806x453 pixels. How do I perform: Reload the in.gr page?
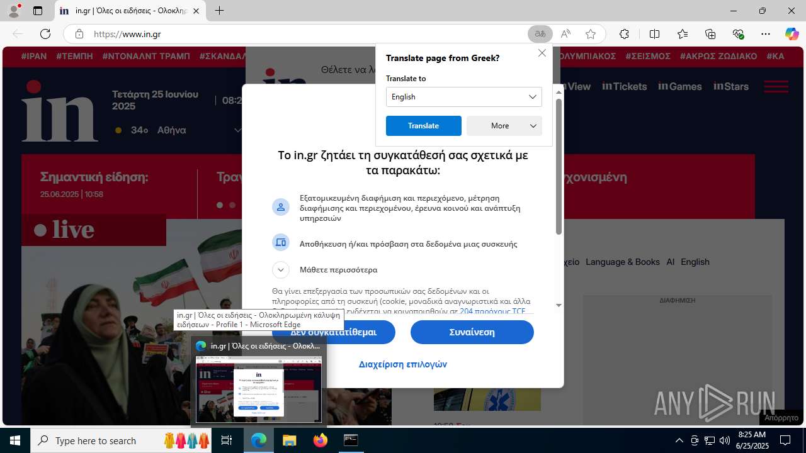click(x=45, y=34)
